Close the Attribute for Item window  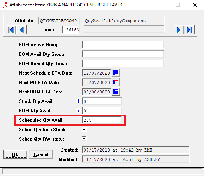[195, 5]
